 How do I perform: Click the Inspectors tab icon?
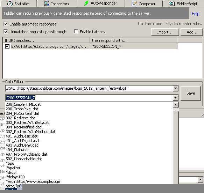[47, 3]
